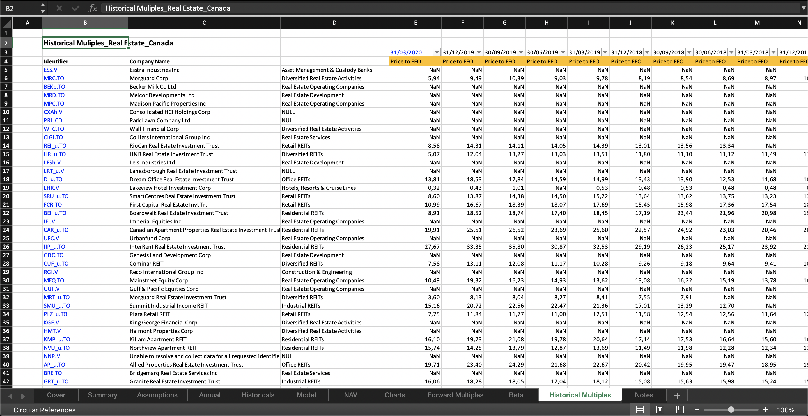Click the MRC.TO identifier link
The width and height of the screenshot is (808, 416).
coord(54,78)
